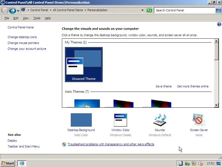The height and width of the screenshot is (167, 222).
Task: Open the File menu
Action: tap(7, 18)
